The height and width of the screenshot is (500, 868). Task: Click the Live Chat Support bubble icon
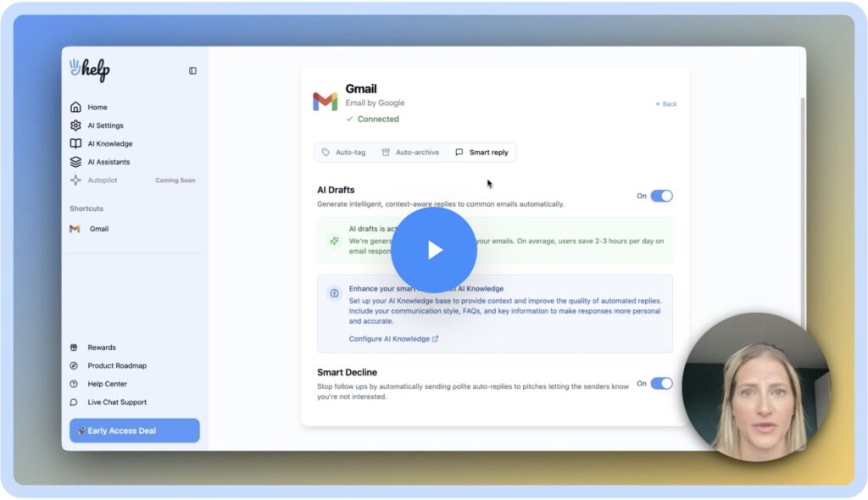pyautogui.click(x=74, y=403)
